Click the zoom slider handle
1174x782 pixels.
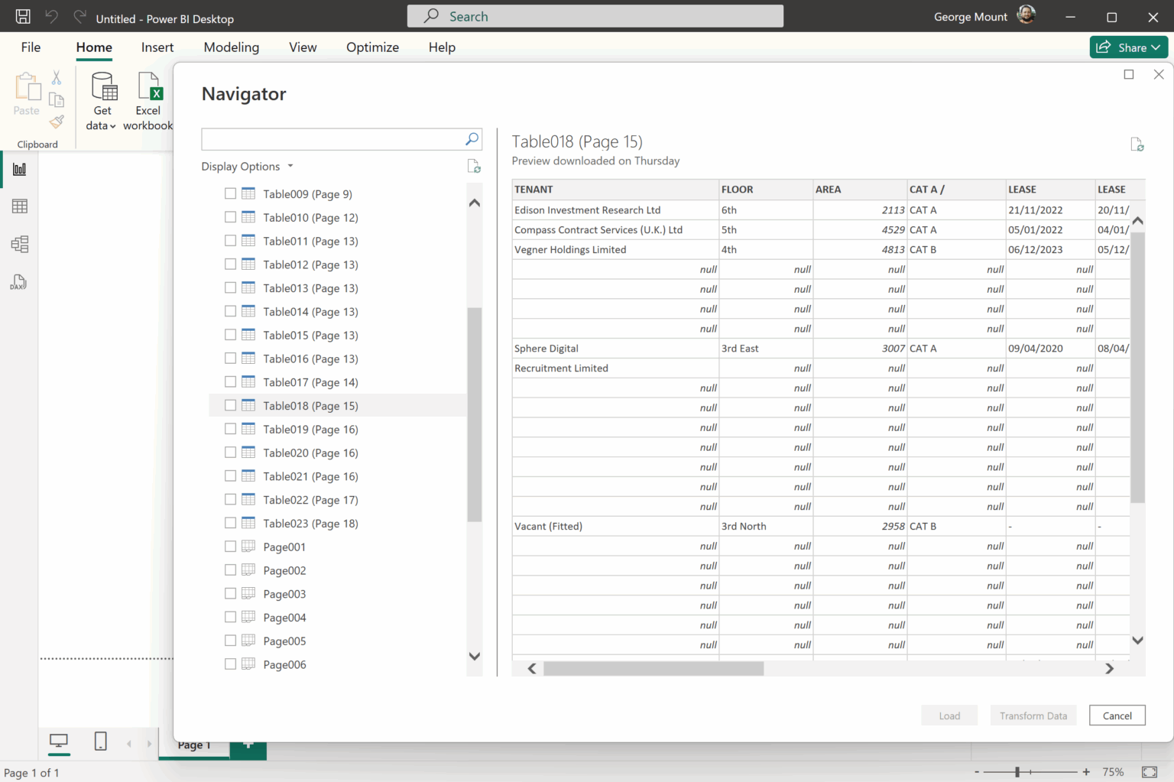(x=1017, y=772)
